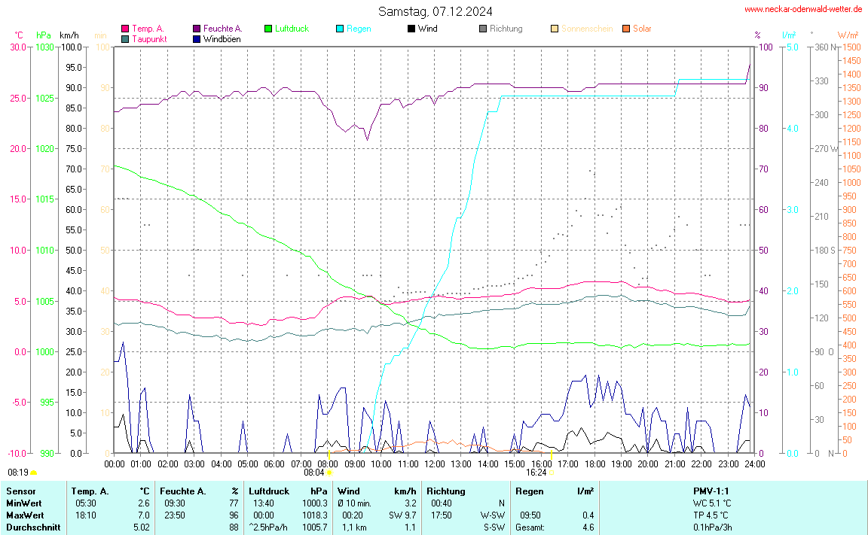Click the pink Temp. A. legend swatch
Viewport: 868px width, 535px height.
125,29
